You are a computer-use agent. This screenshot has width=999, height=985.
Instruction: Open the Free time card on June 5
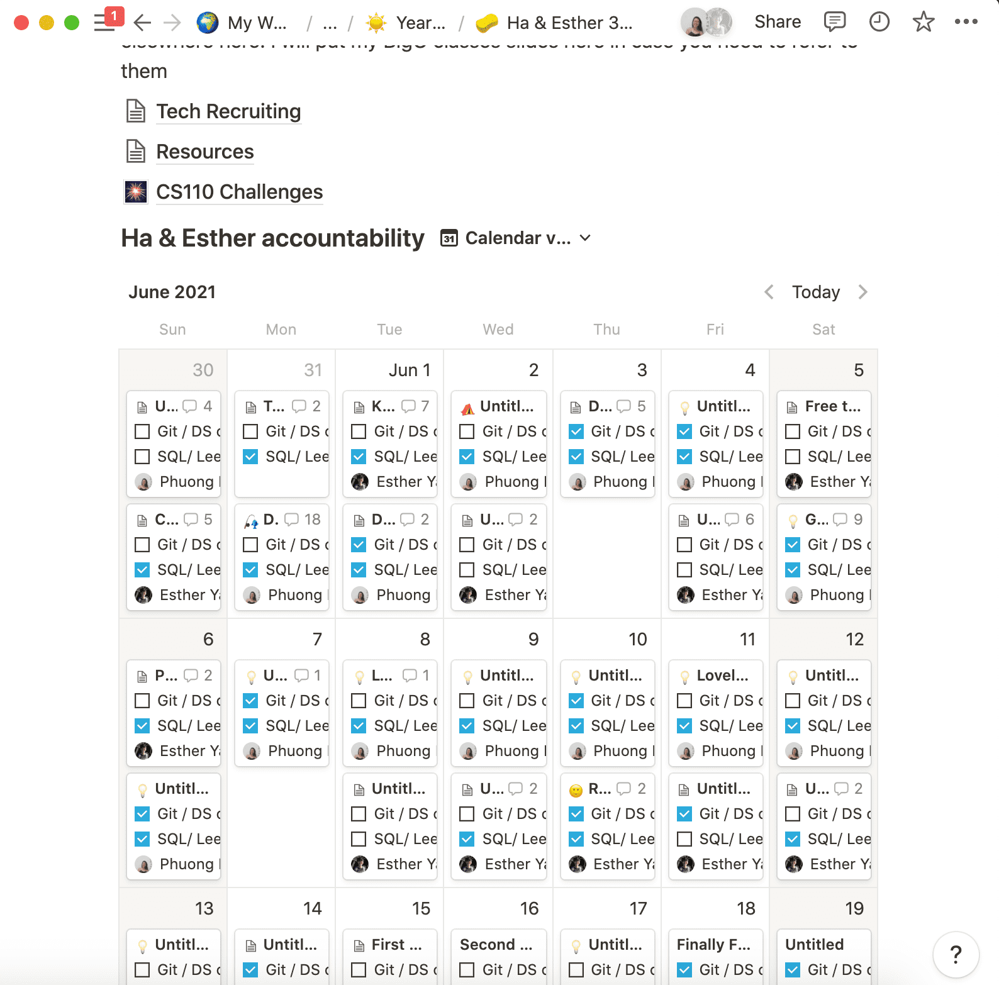832,406
